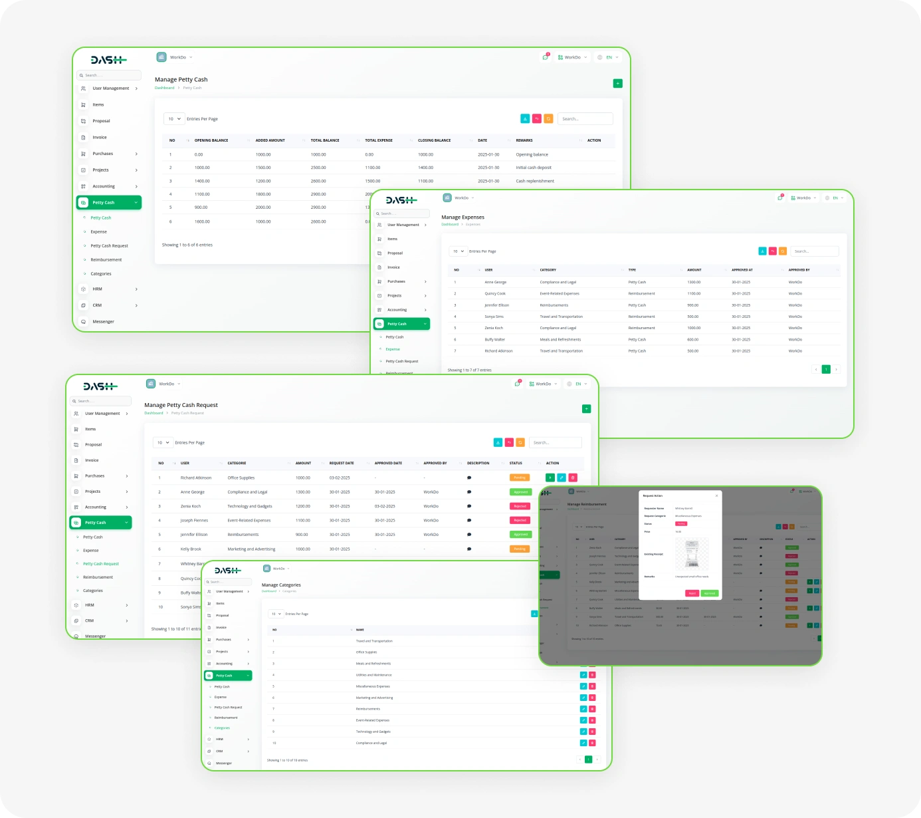
Task: Open the Dashboard breadcrumb link
Action: pos(153,413)
